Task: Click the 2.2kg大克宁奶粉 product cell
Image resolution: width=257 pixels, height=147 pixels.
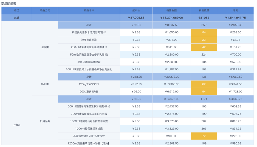Action: click(89, 84)
